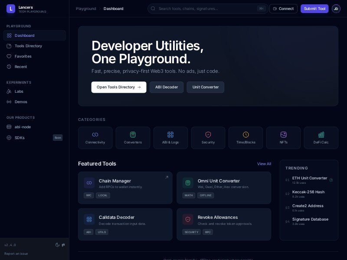347x260 pixels.
Task: Select the ABI & Logs category icon
Action: [x=170, y=135]
